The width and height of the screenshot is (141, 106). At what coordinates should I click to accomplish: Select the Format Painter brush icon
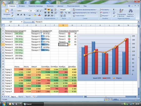pos(12,16)
